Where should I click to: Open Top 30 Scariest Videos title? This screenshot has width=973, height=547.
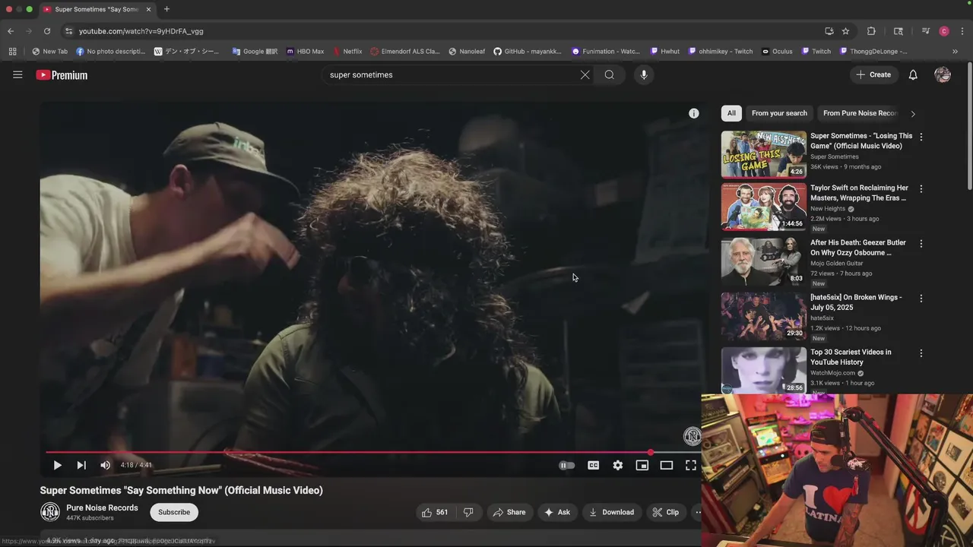click(x=851, y=357)
